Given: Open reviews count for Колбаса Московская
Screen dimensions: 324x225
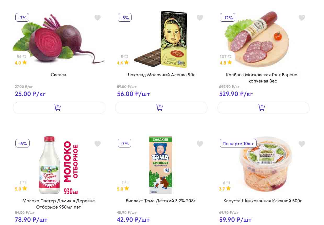Looking at the screenshot, I should pos(226,57).
